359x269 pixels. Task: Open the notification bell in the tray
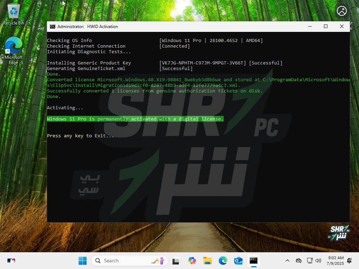pyautogui.click(x=350, y=261)
